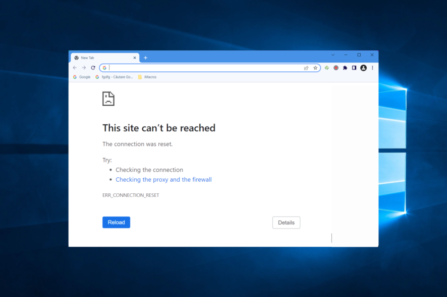The image size is (447, 297).
Task: Click the share page icon
Action: coord(306,68)
